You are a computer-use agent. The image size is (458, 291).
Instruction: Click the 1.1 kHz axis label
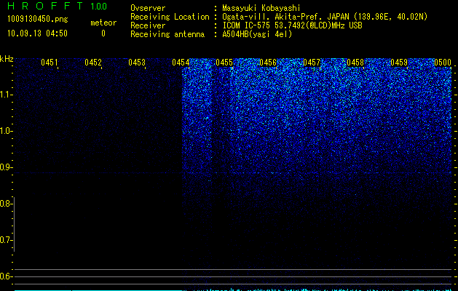pos(5,95)
